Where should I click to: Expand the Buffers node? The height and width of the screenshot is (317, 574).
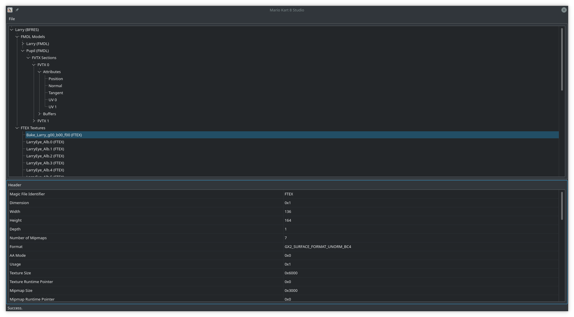tap(40, 114)
